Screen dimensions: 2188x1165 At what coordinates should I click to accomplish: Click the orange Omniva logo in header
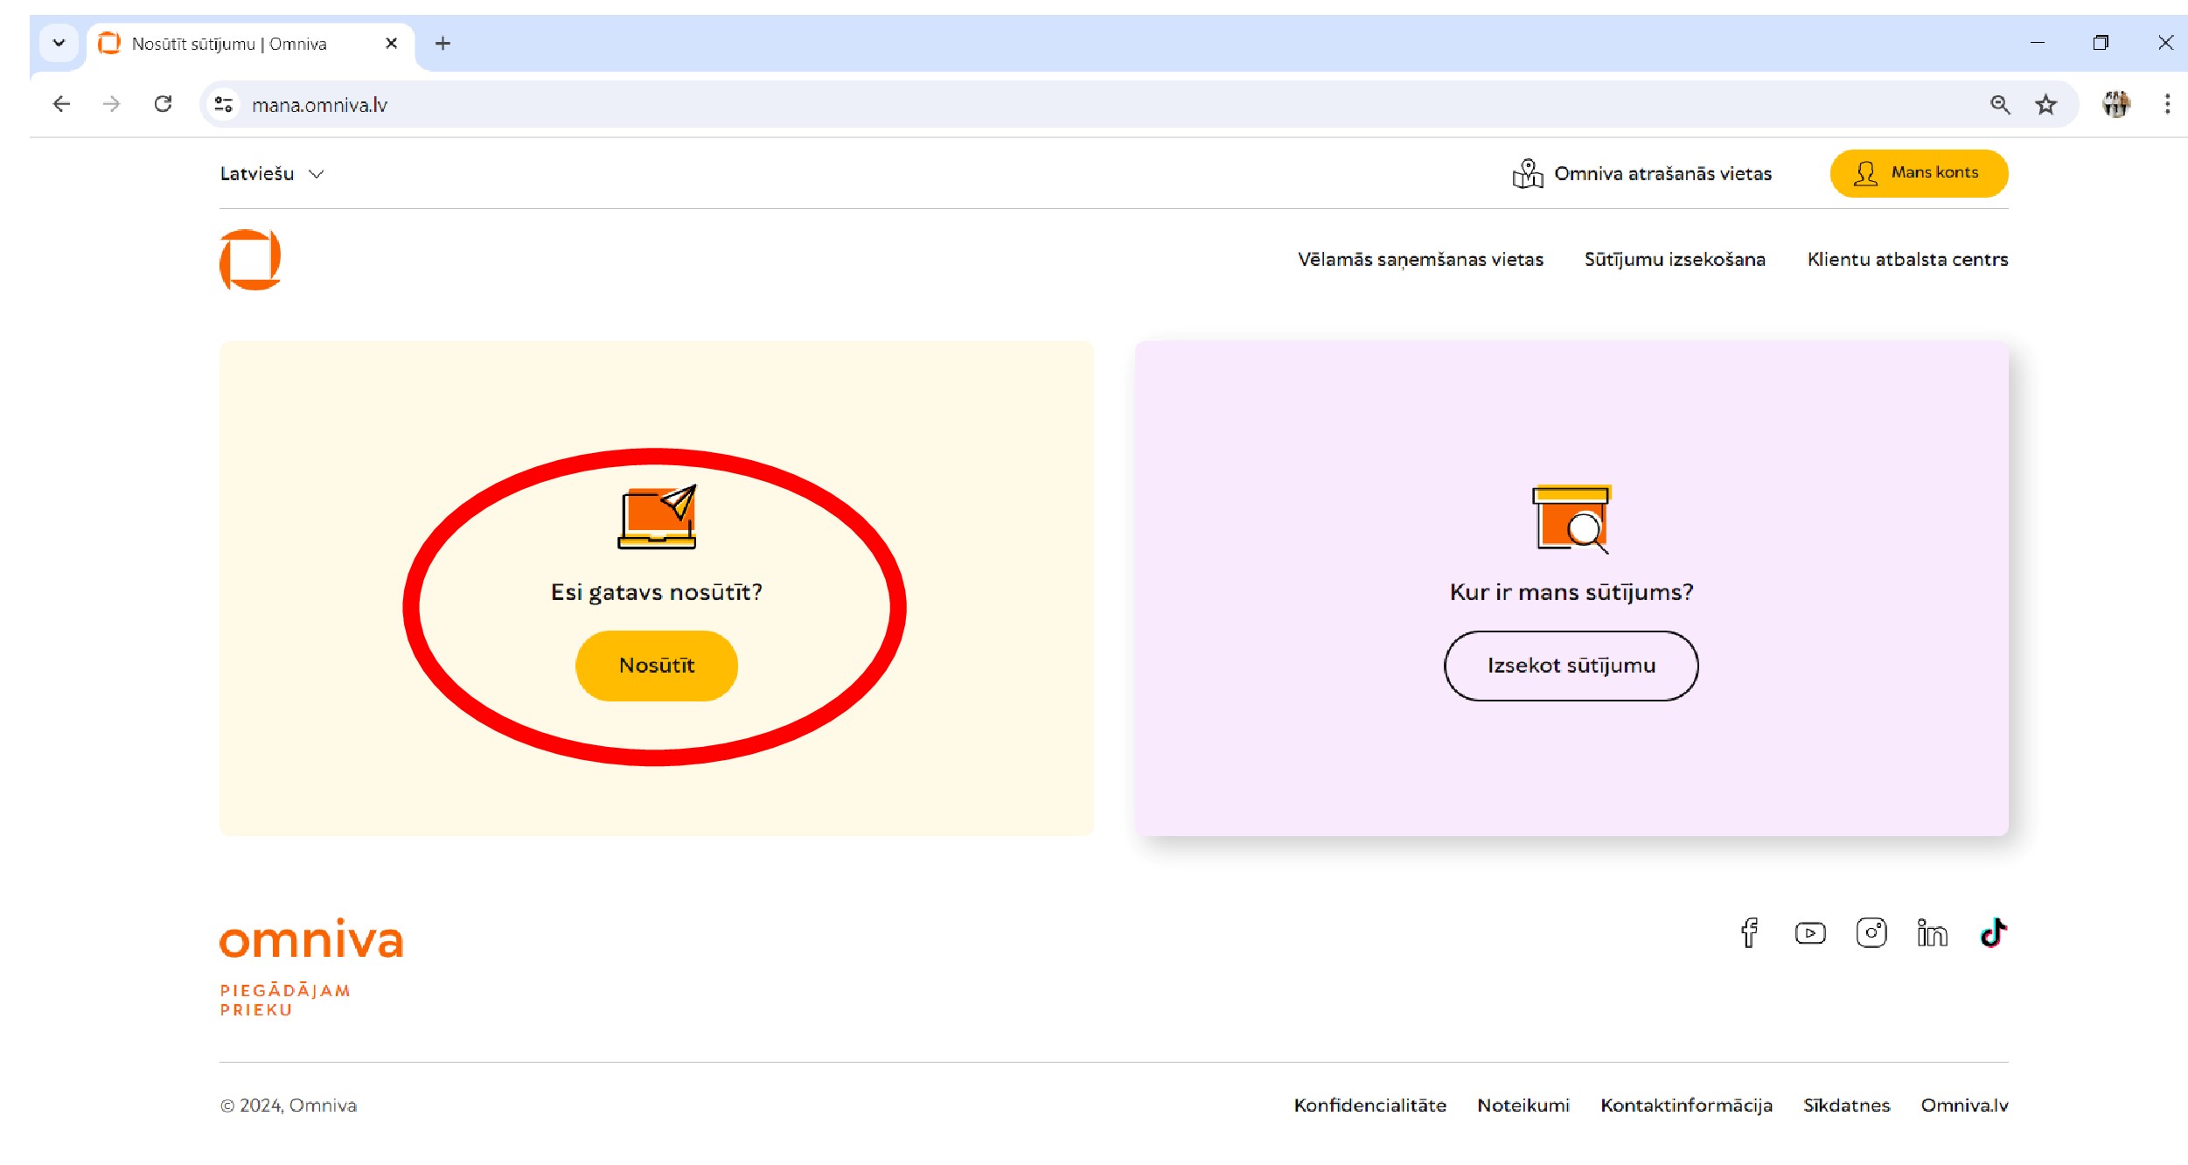(x=250, y=260)
